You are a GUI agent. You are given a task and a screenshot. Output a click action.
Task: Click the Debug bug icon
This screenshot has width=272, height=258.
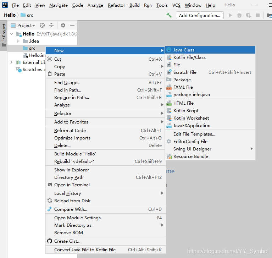pyautogui.click(x=239, y=15)
